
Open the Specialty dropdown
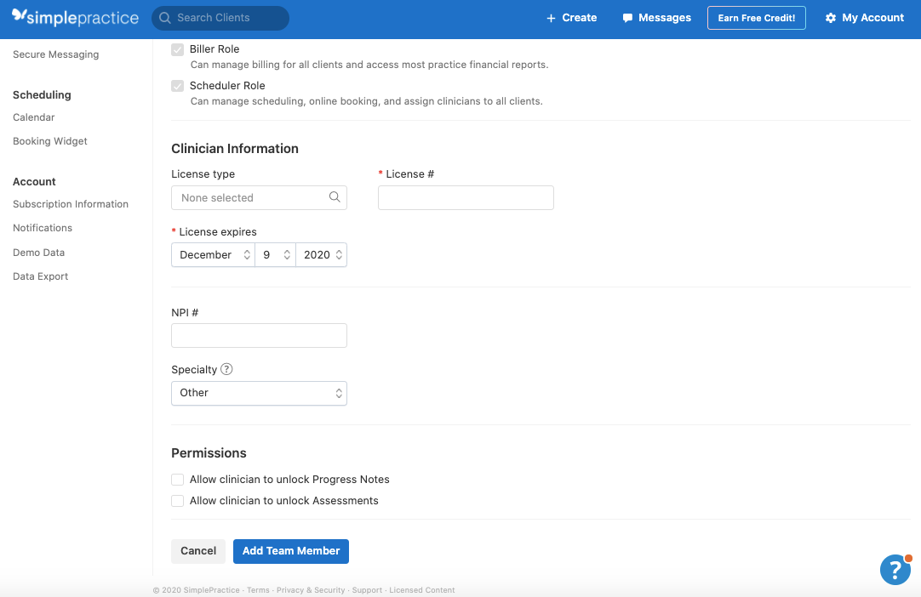259,393
